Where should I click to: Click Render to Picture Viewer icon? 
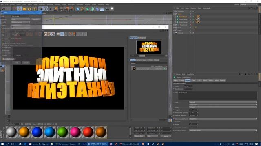click(66, 9)
